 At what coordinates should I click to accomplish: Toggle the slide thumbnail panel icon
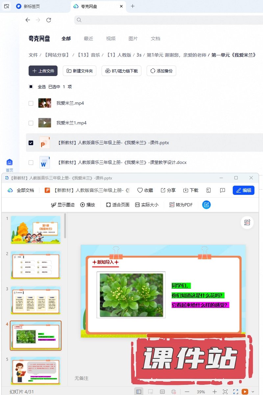point(139,392)
